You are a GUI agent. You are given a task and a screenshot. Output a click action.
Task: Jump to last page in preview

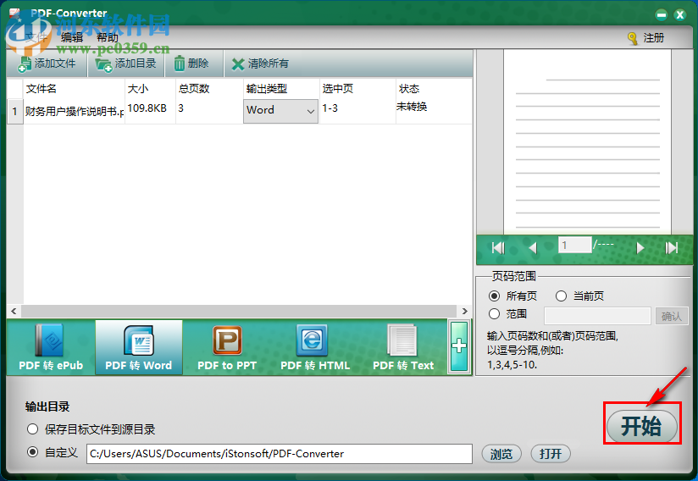coord(671,247)
